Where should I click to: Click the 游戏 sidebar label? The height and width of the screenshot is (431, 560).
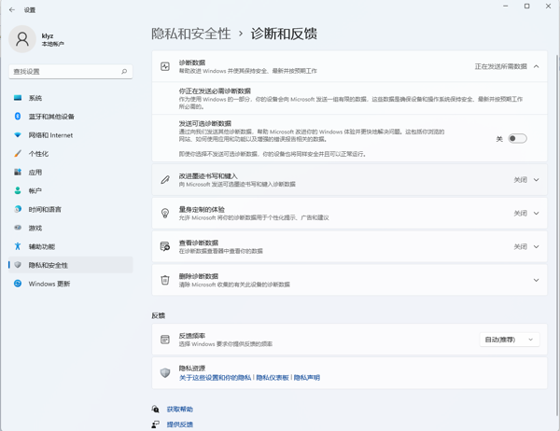(35, 228)
